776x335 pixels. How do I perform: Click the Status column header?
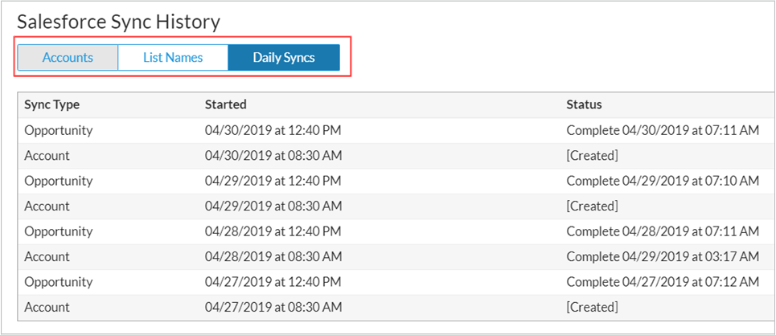(x=584, y=104)
